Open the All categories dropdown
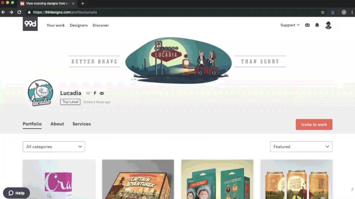 coord(54,146)
